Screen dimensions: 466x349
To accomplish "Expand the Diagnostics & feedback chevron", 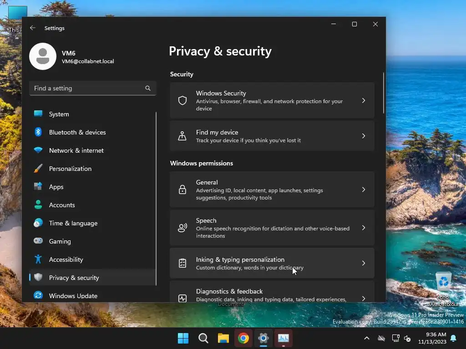I will pyautogui.click(x=364, y=298).
